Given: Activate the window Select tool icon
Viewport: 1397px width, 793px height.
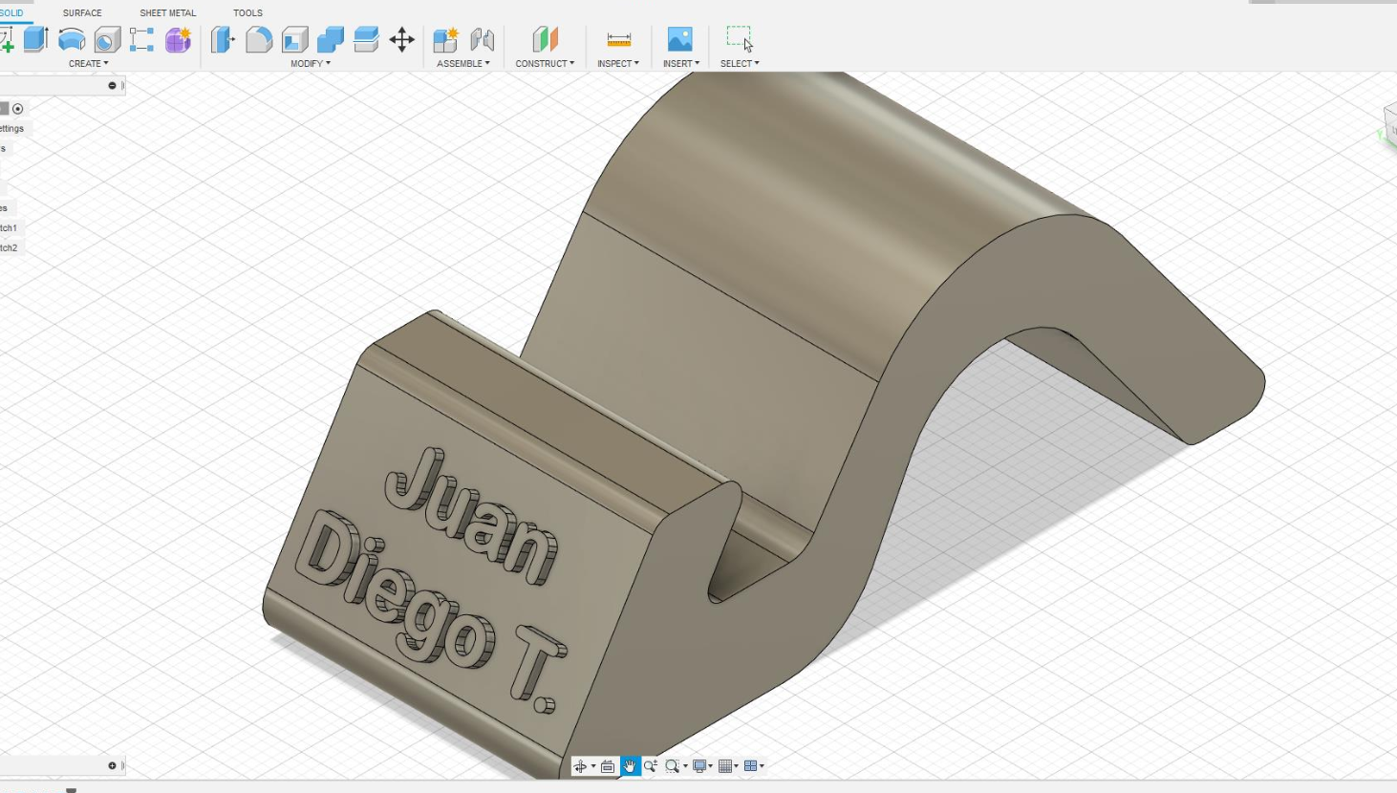Looking at the screenshot, I should [740, 39].
